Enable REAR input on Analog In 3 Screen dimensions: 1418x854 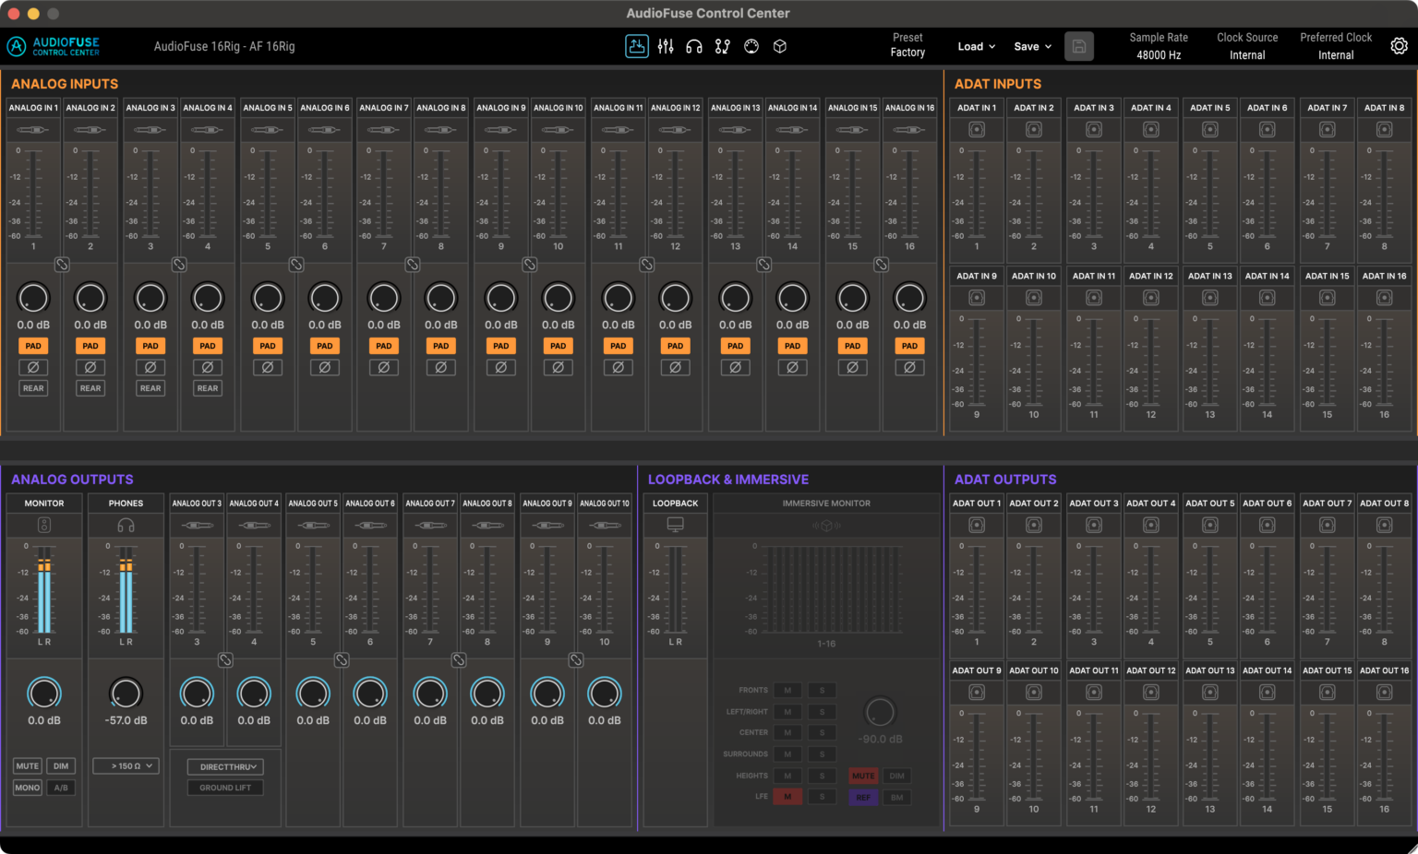(150, 388)
